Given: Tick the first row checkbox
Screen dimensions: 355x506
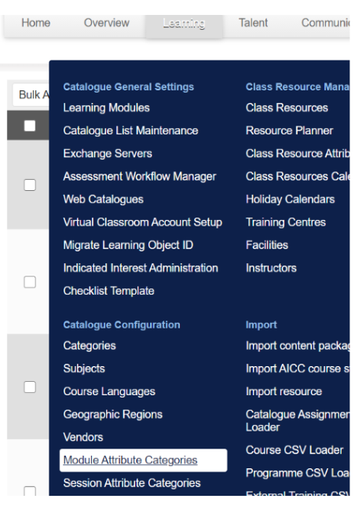Looking at the screenshot, I should coord(30,185).
